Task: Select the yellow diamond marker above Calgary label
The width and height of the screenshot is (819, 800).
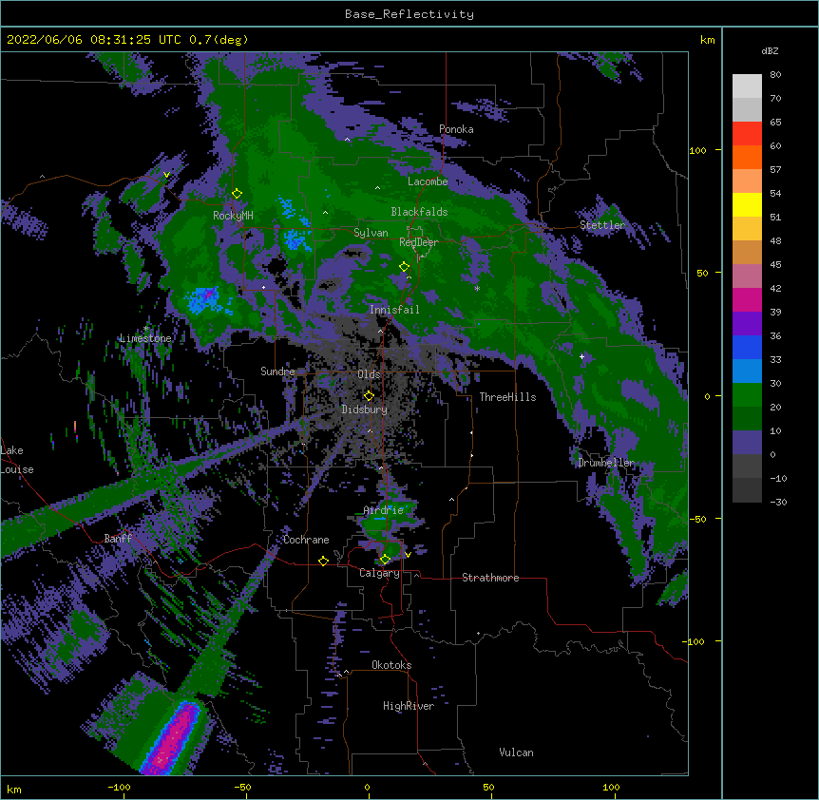Action: (385, 560)
